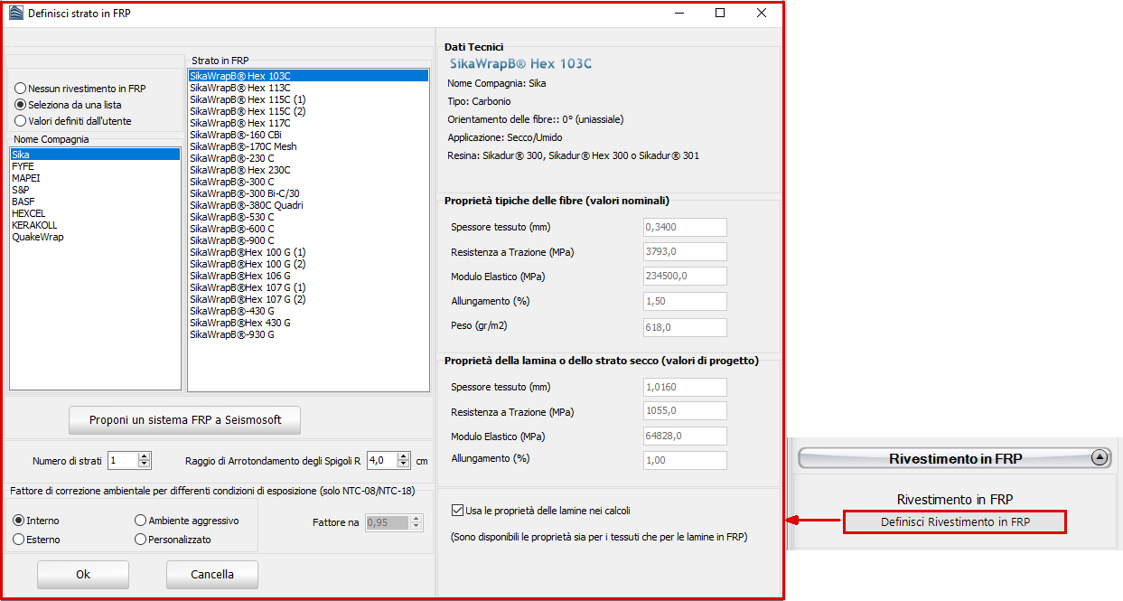The image size is (1123, 601).
Task: Select the 'Esterno' exposure condition
Action: (x=19, y=540)
